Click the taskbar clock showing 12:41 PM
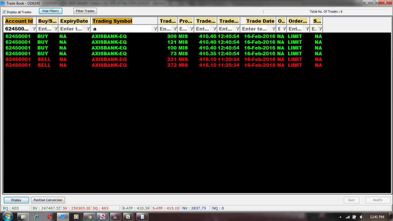393x221 pixels. (x=377, y=217)
